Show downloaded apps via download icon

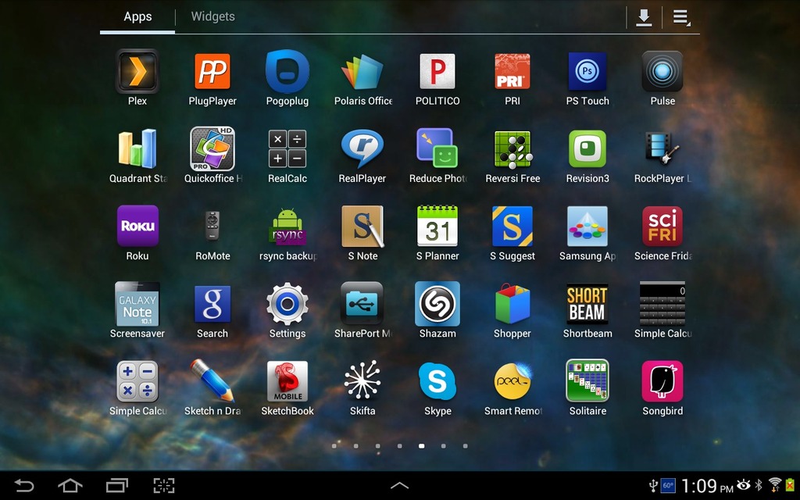click(x=644, y=17)
